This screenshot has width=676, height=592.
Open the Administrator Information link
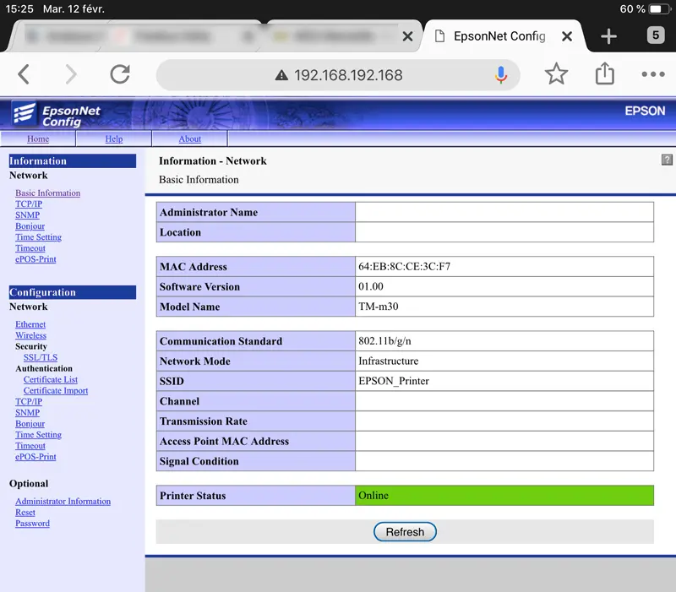[63, 501]
